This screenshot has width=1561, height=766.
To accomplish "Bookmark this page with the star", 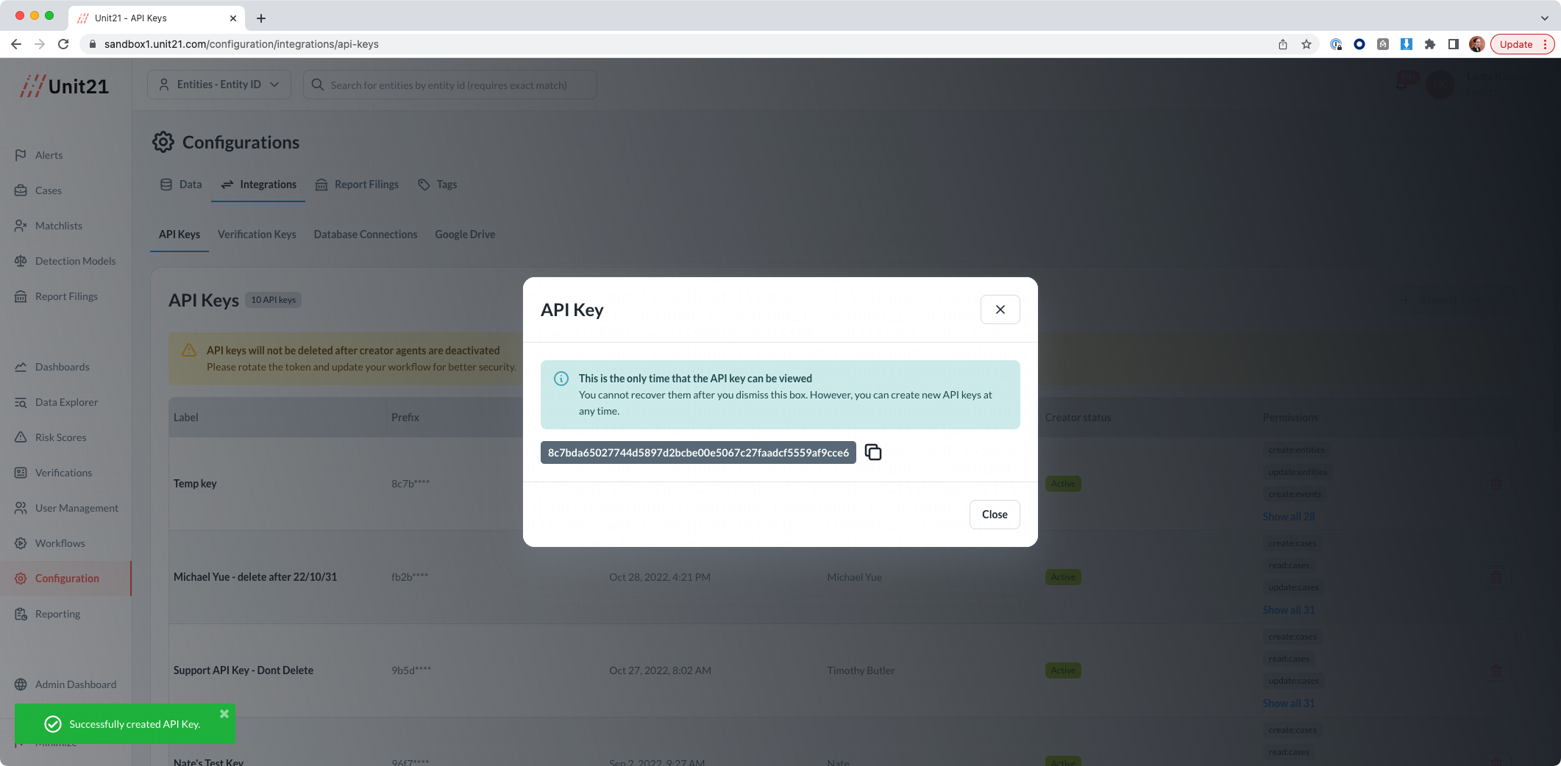I will coord(1306,44).
